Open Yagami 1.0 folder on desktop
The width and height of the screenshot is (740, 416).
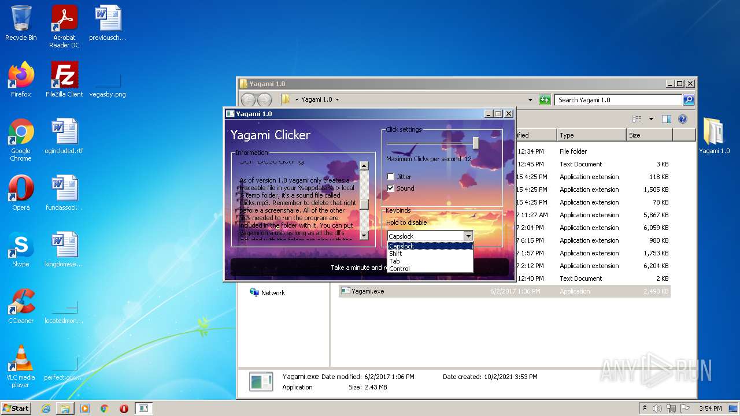(714, 136)
